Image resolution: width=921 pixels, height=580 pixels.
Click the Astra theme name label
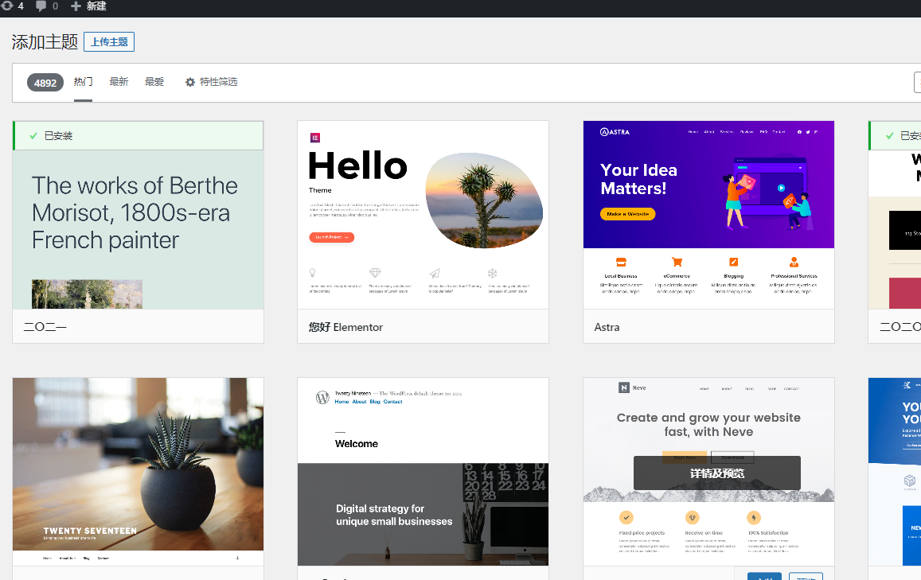(x=607, y=327)
